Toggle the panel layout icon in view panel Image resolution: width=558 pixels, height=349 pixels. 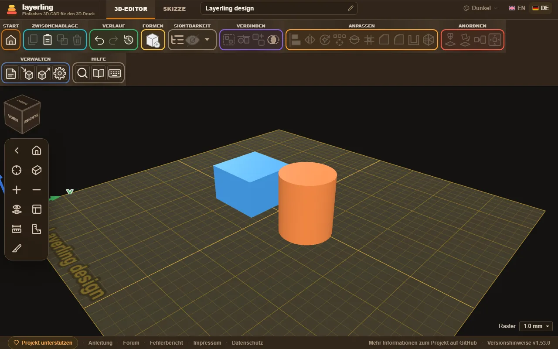click(x=37, y=209)
